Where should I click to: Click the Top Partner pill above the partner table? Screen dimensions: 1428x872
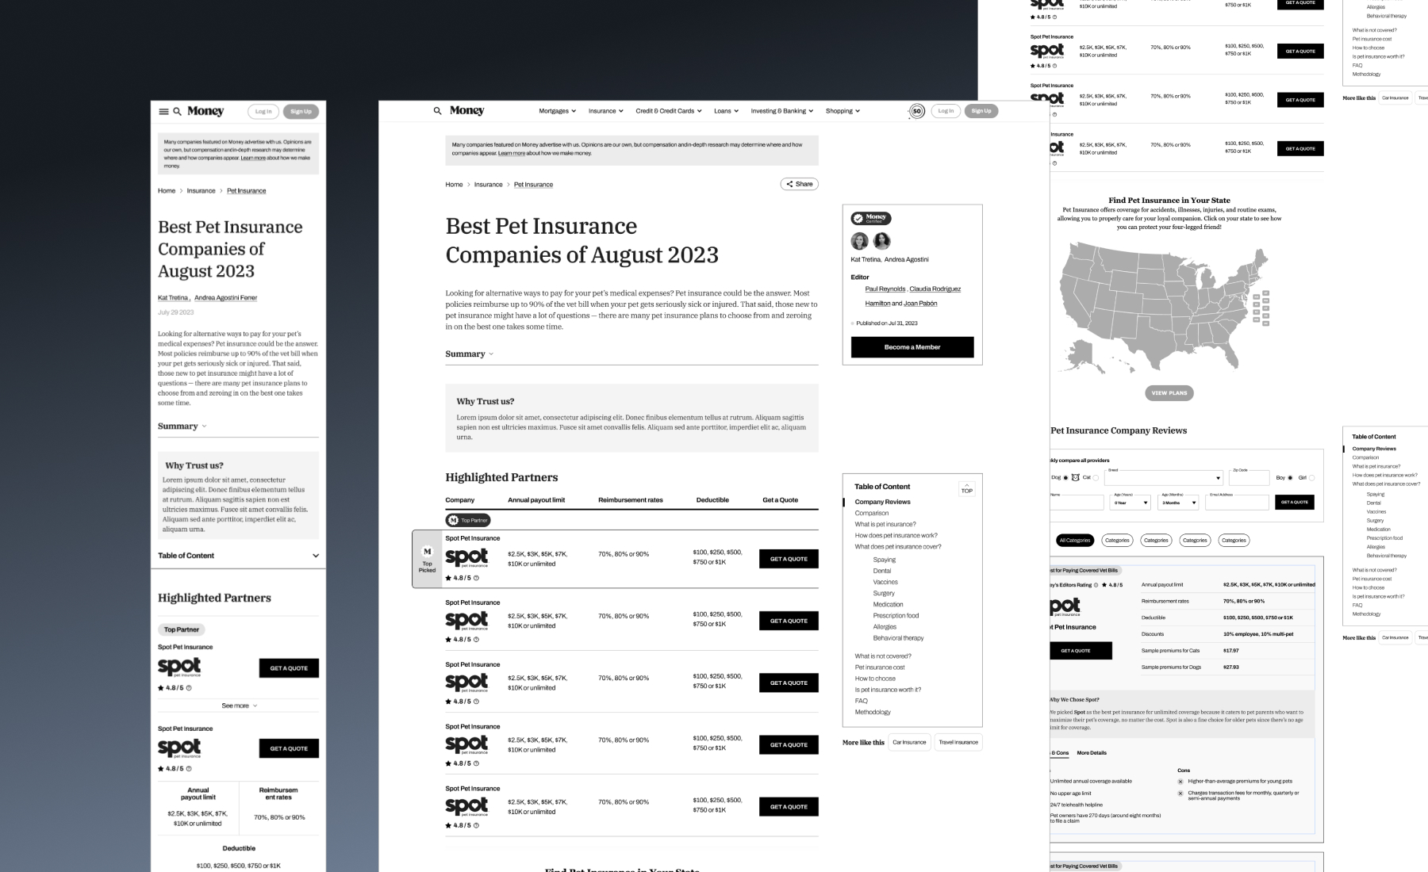point(468,520)
